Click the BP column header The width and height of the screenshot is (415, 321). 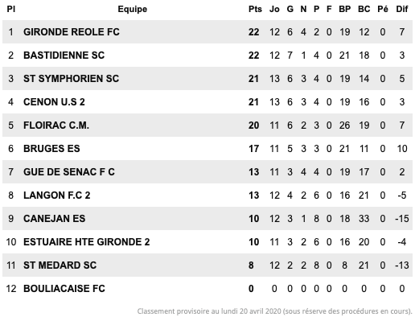click(345, 9)
